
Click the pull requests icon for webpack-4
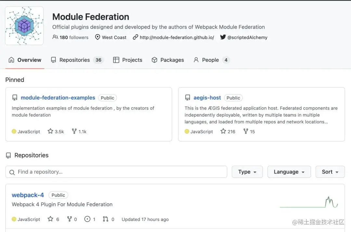[106, 219]
